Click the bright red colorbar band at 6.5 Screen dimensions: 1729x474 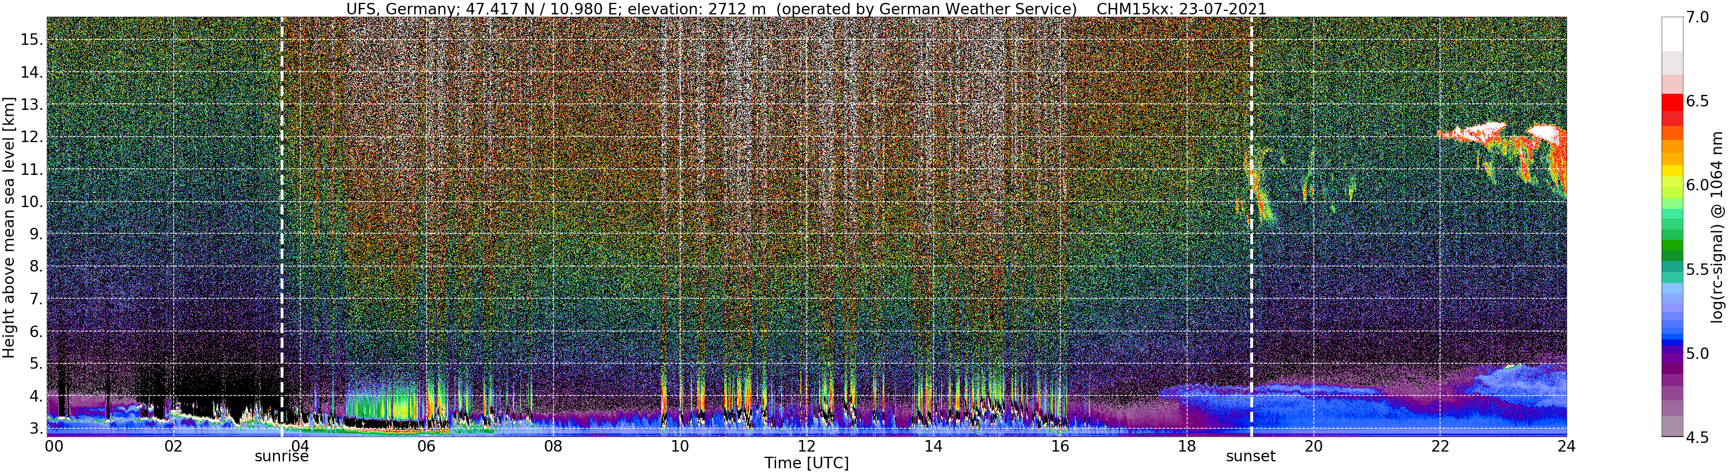[x=1671, y=102]
